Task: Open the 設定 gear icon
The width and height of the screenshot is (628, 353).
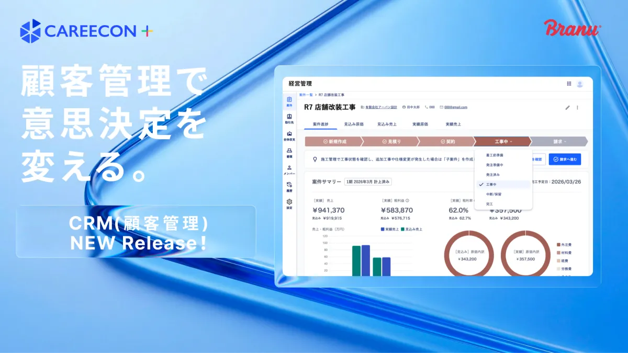Action: pyautogui.click(x=289, y=203)
